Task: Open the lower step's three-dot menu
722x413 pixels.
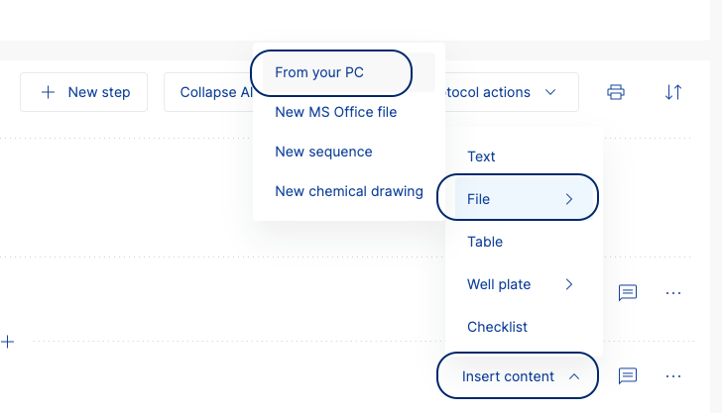Action: [673, 376]
